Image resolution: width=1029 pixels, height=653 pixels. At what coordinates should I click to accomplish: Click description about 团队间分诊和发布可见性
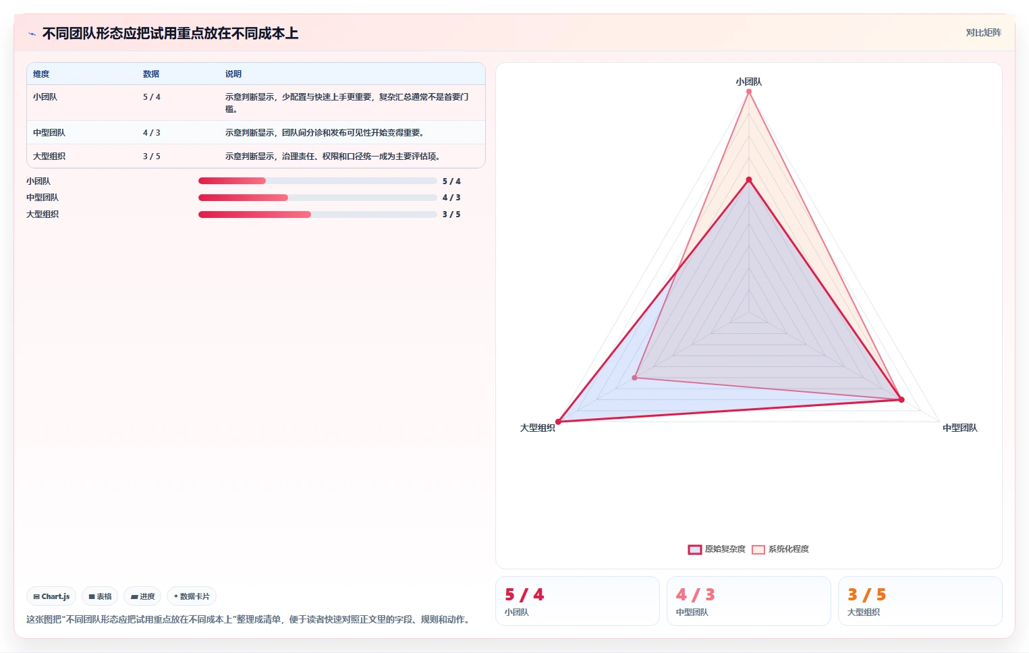tap(327, 133)
